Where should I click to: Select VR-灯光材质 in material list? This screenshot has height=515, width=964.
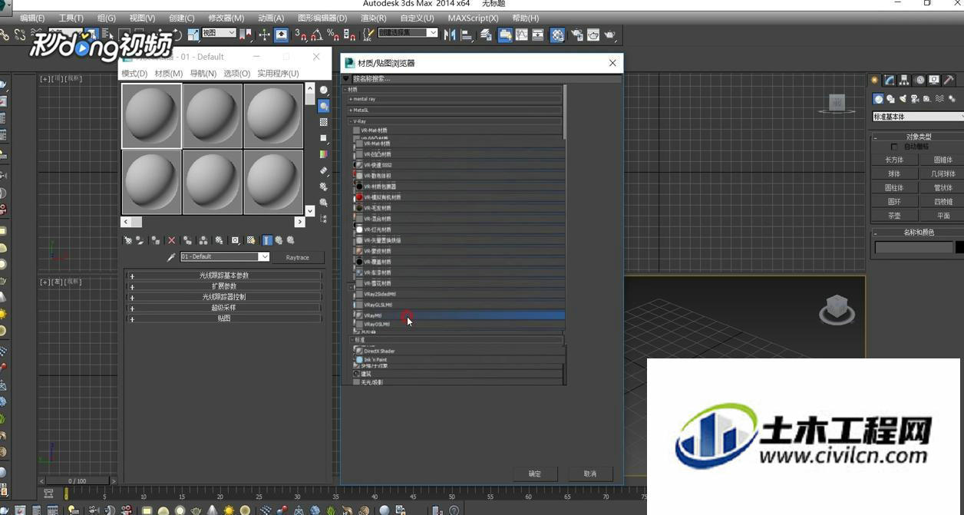click(x=459, y=229)
